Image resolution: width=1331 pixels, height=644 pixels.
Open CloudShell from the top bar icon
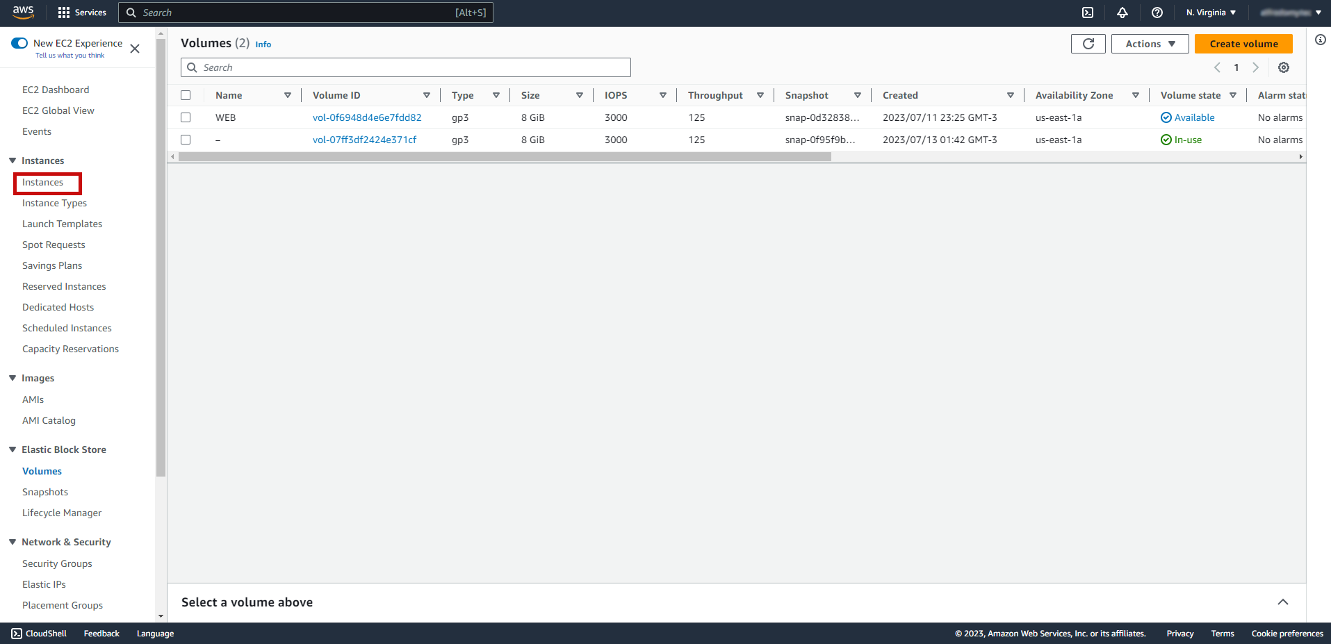1088,13
